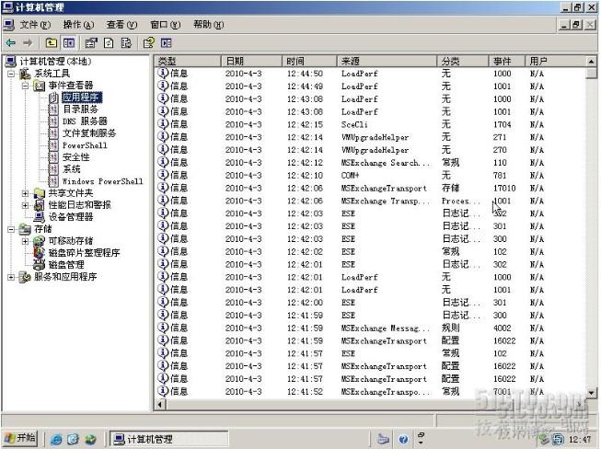
Task: Select the MSExchangeTransport event 17010 row
Action: [x=370, y=188]
